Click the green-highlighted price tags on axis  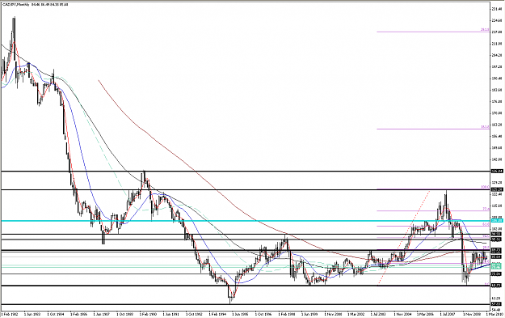[497, 265]
